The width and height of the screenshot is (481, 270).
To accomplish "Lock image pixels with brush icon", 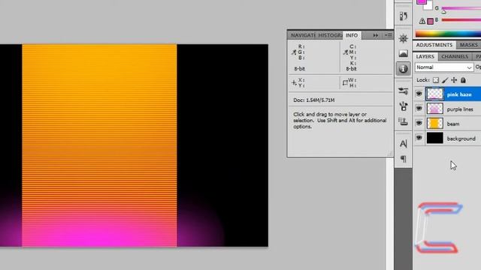I will (445, 80).
